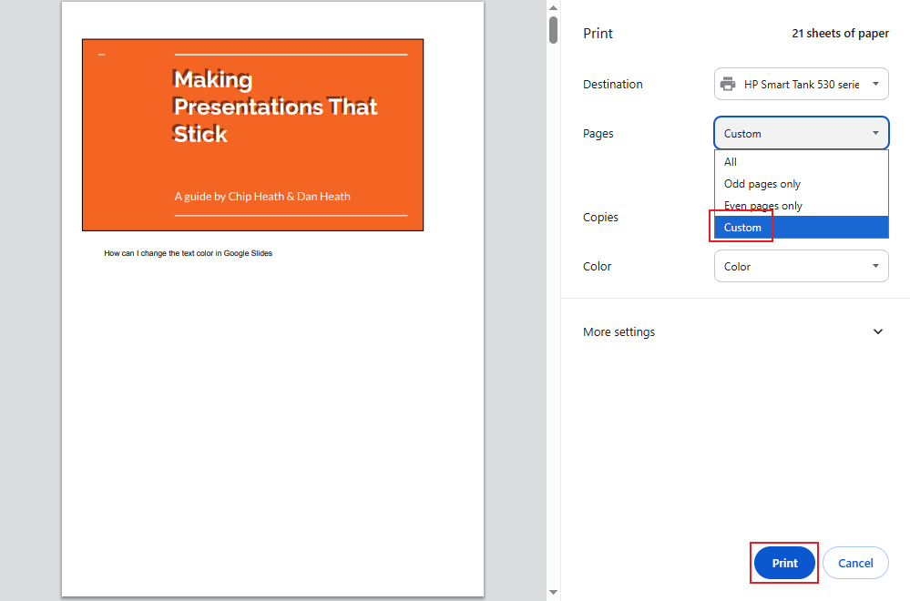Click the Pages dropdown arrow icon

click(877, 133)
